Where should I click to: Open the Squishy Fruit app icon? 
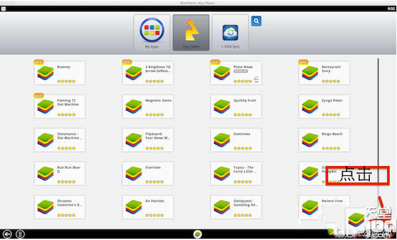(222, 106)
